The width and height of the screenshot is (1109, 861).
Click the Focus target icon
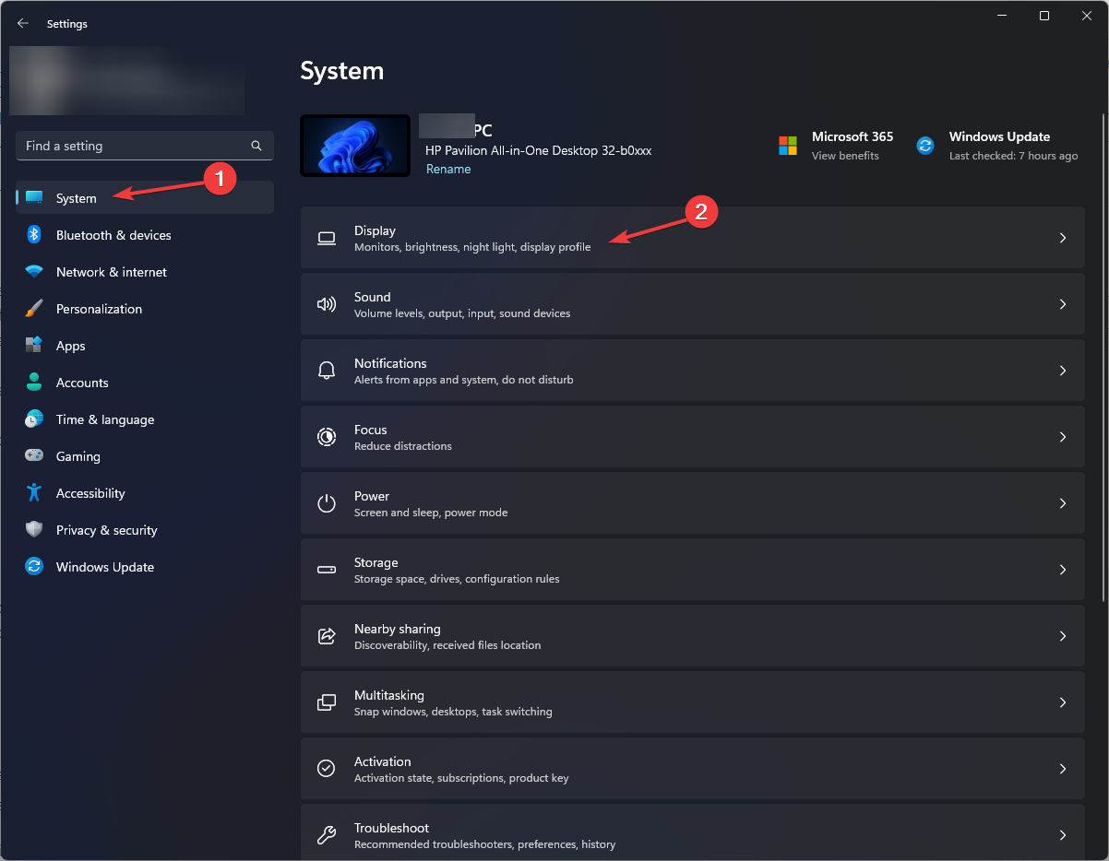pyautogui.click(x=327, y=437)
